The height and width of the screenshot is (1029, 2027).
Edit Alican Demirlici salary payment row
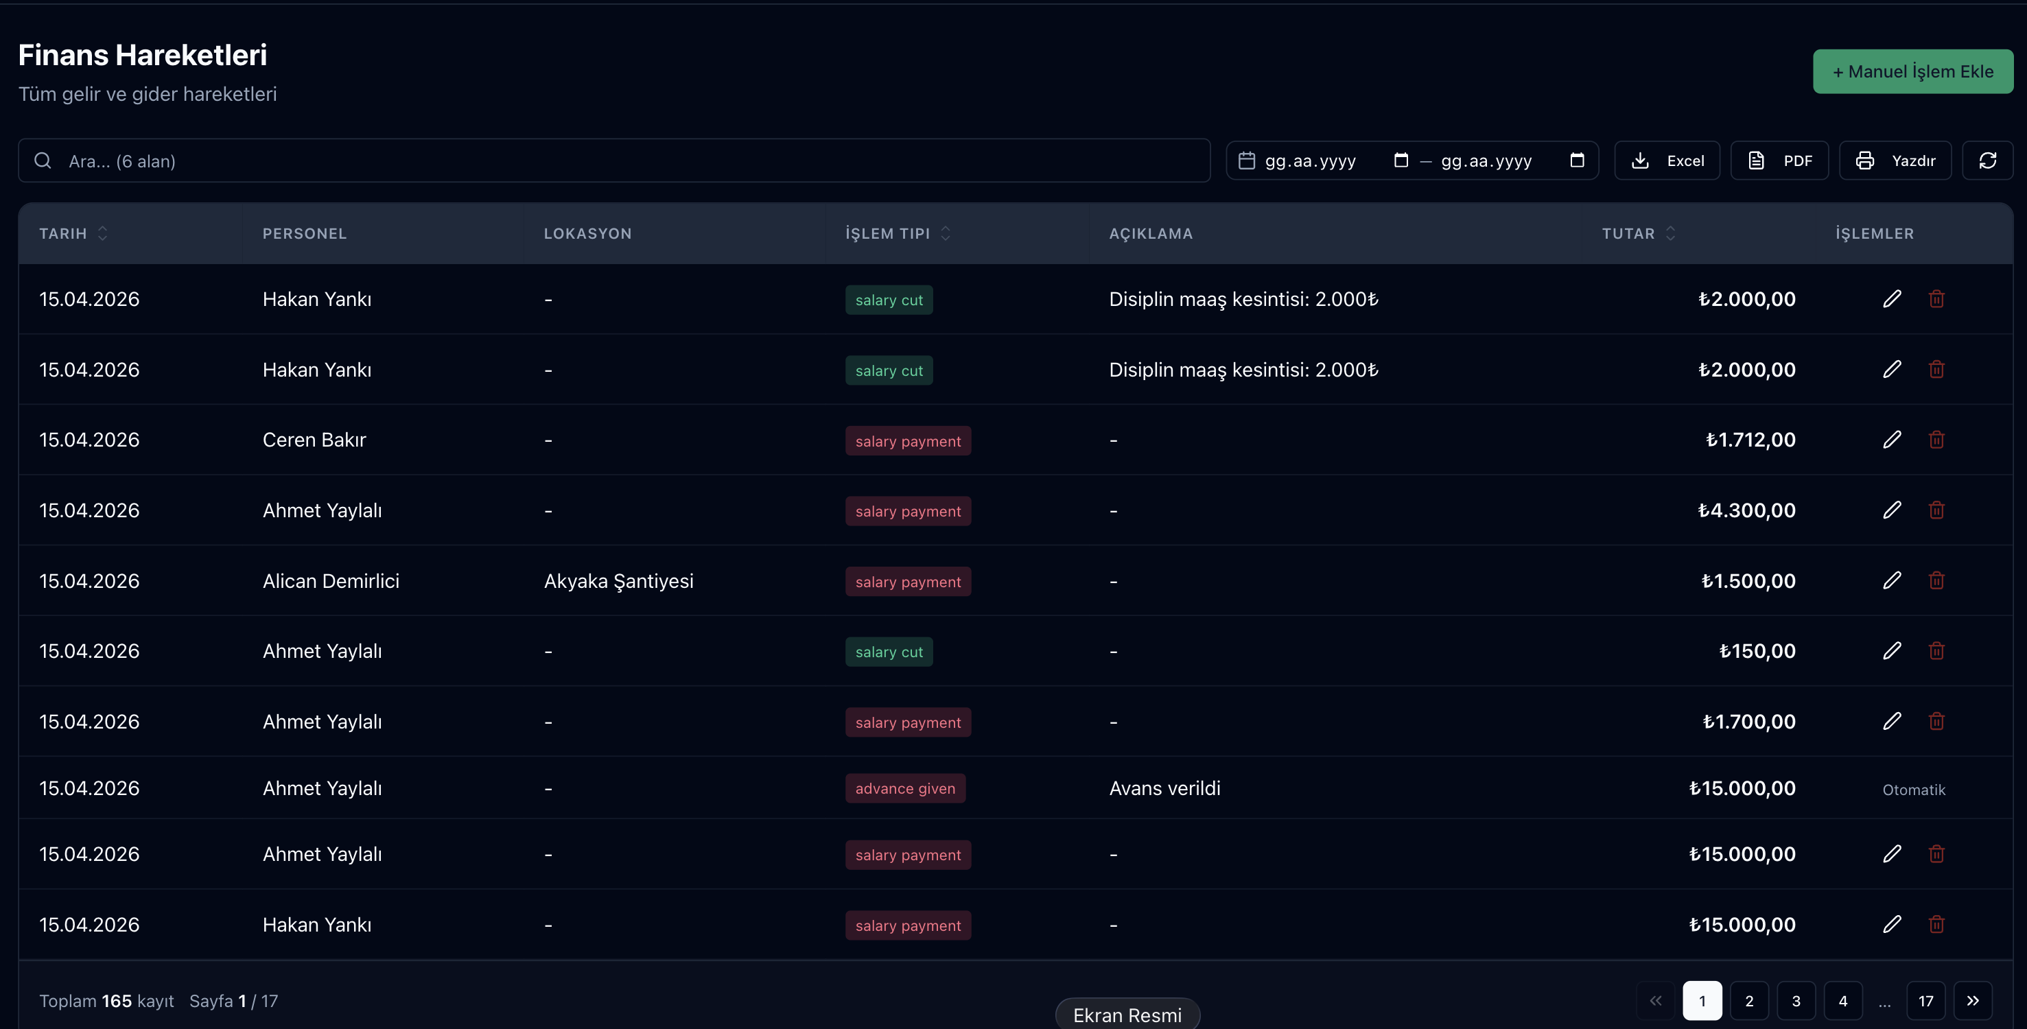tap(1892, 580)
